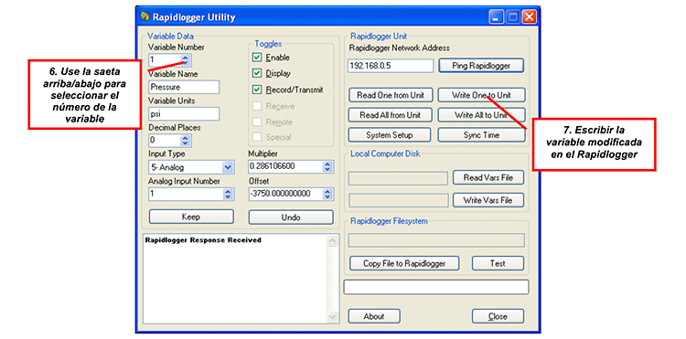Click Read One from Unit
Viewport: 686px width, 339px height.
tap(391, 95)
